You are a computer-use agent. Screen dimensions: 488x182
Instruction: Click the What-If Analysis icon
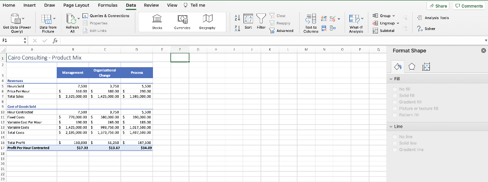[x=354, y=19]
